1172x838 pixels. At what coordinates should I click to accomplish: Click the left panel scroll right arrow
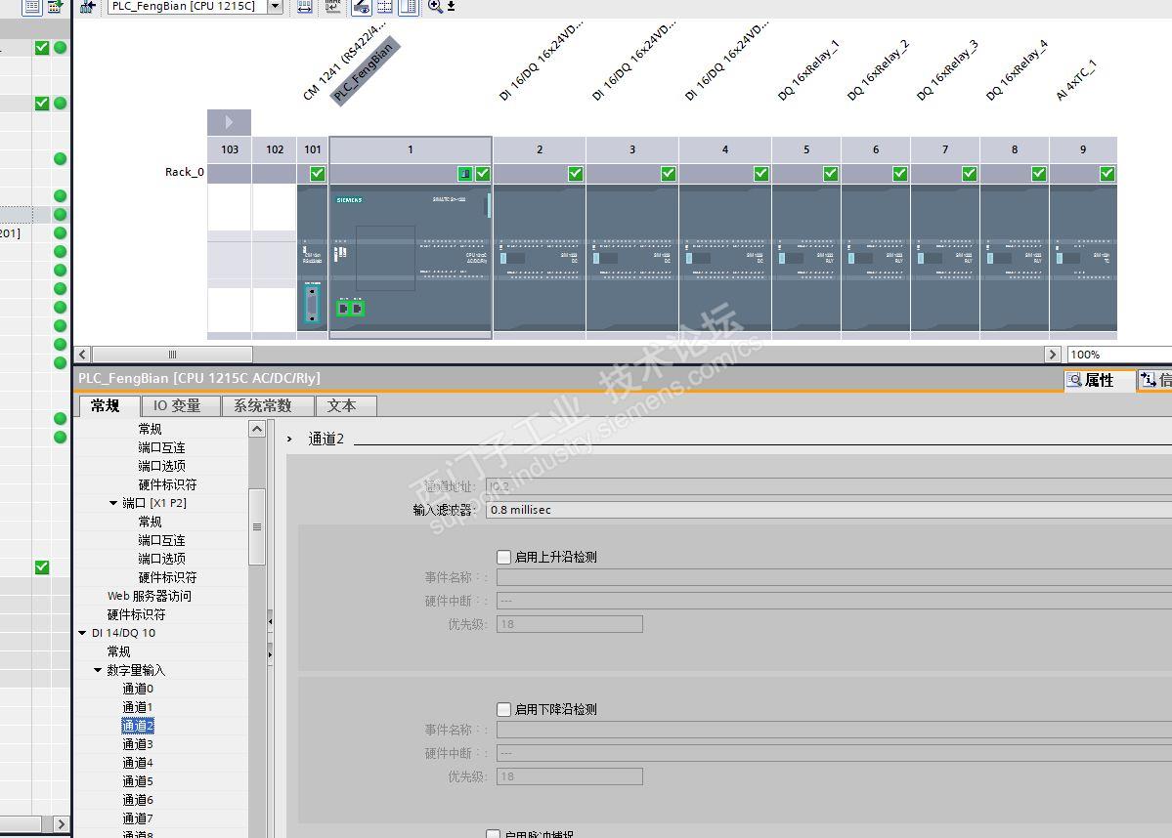tap(61, 823)
